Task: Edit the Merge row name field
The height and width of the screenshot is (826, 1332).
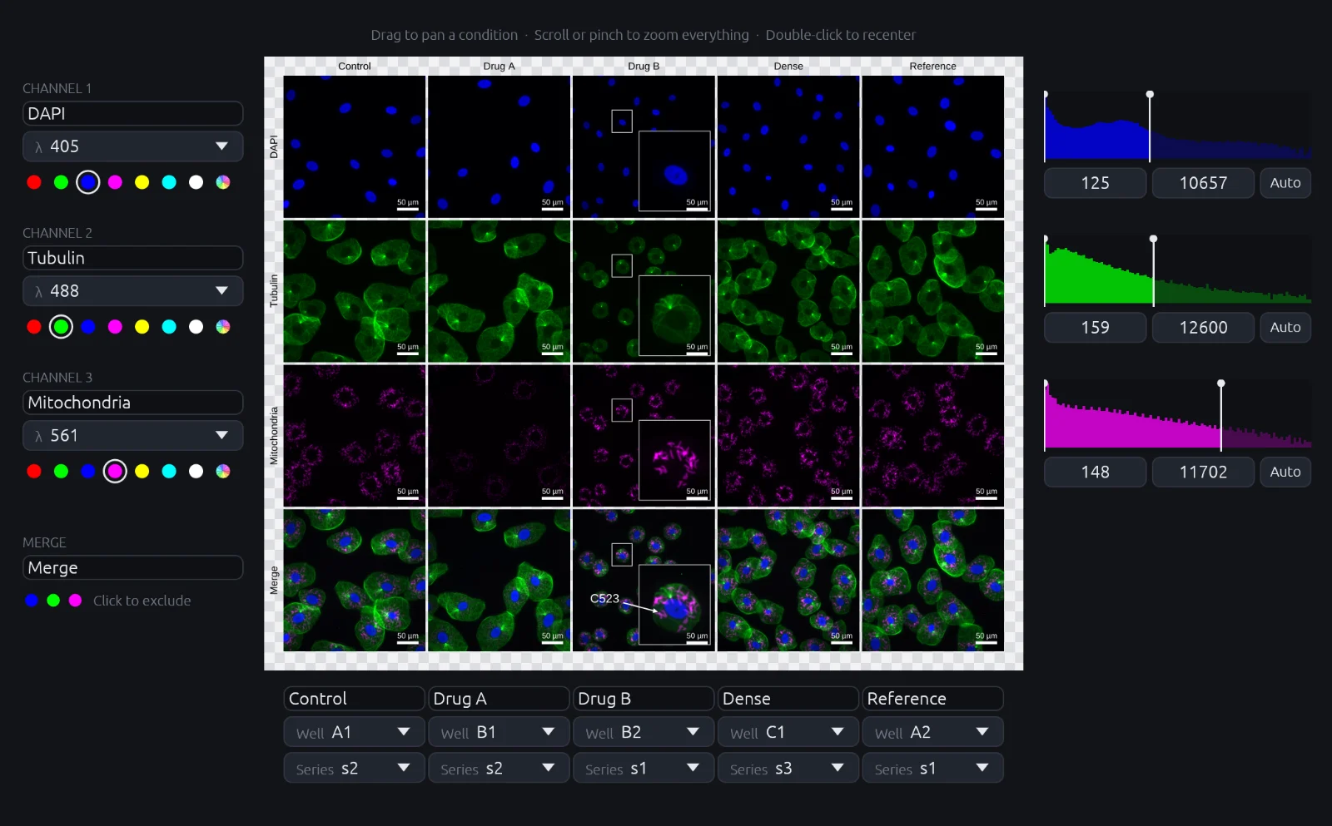Action: pyautogui.click(x=132, y=568)
